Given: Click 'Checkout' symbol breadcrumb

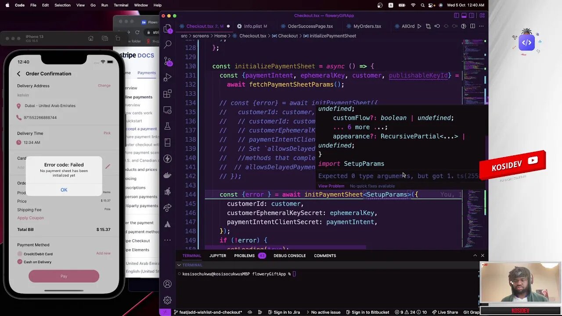Looking at the screenshot, I should [x=288, y=36].
